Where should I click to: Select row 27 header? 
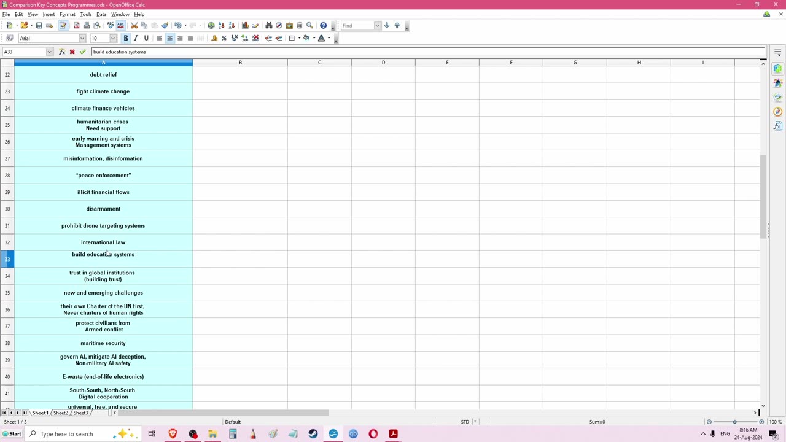[7, 158]
